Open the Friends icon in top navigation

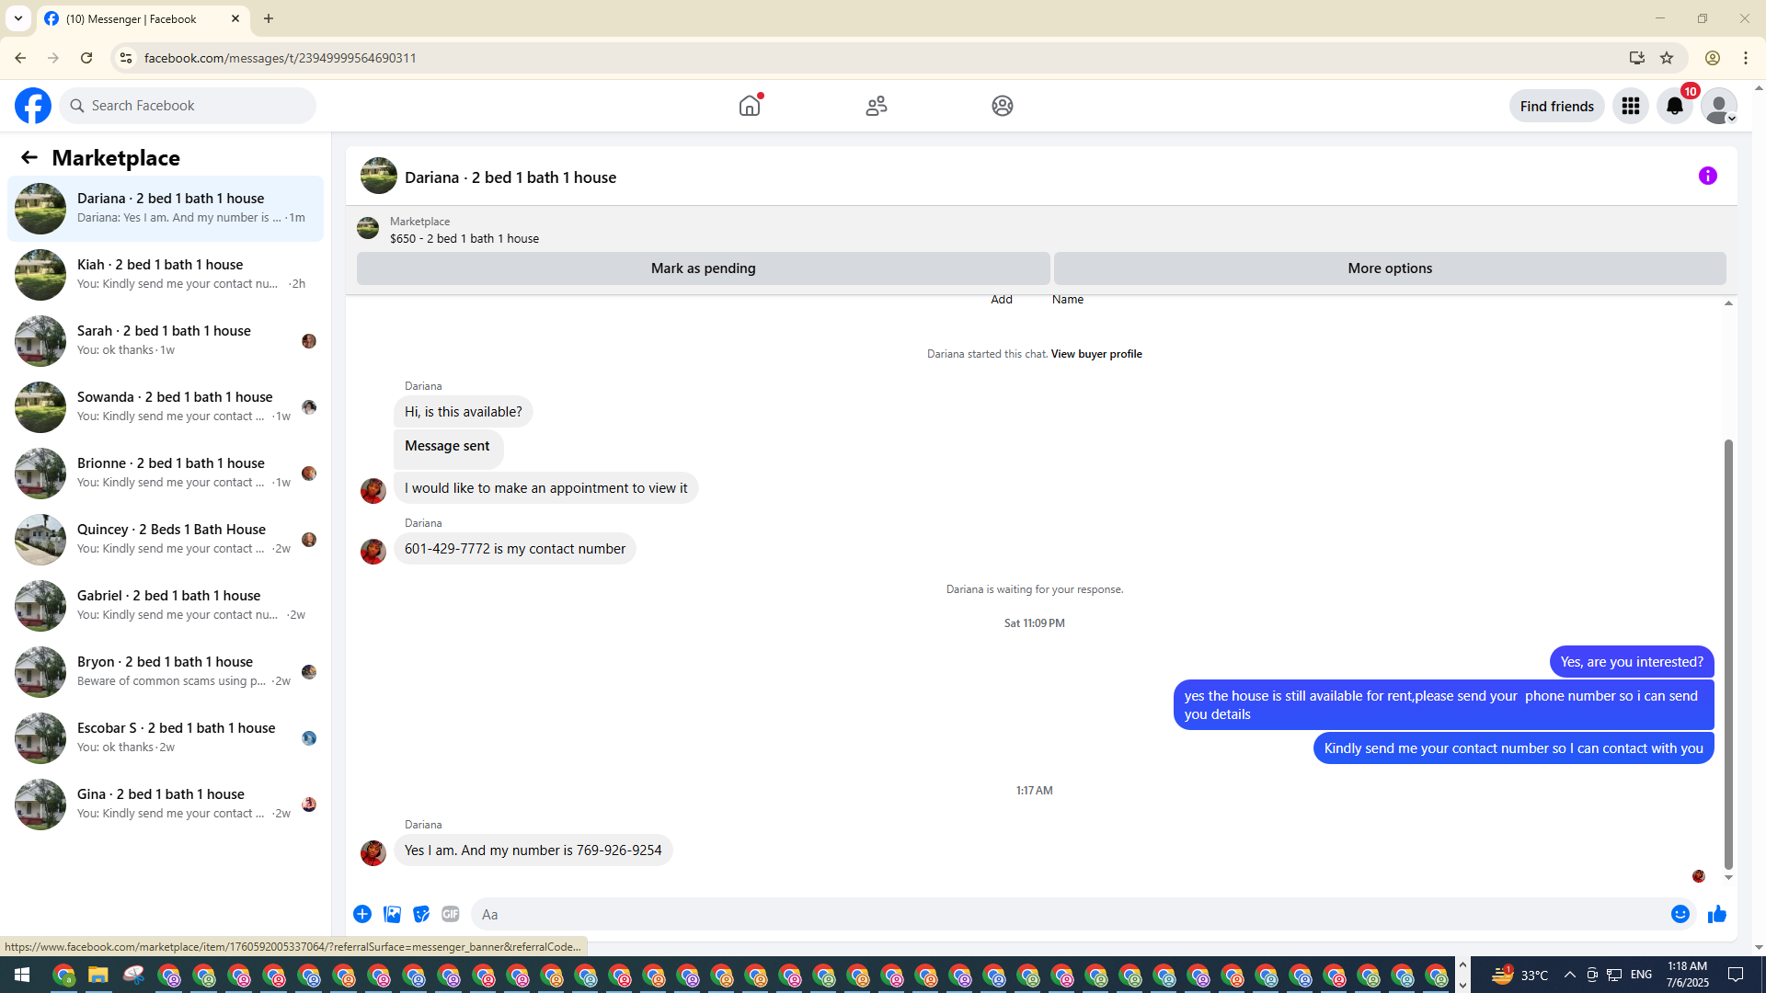(876, 106)
